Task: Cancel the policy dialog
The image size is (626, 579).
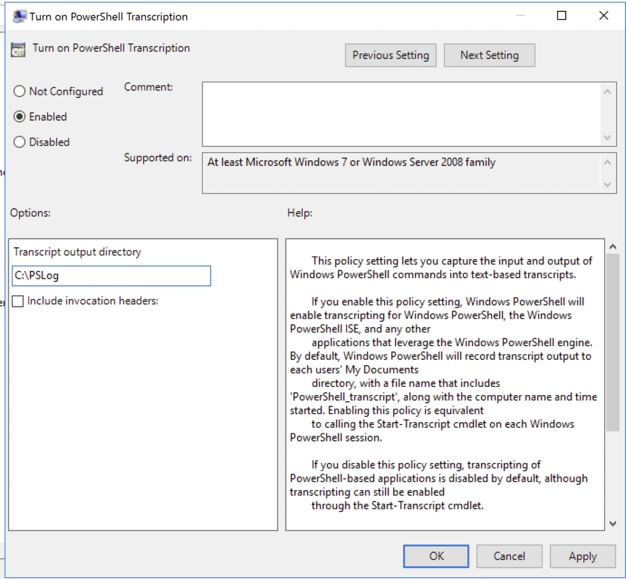Action: coord(509,556)
